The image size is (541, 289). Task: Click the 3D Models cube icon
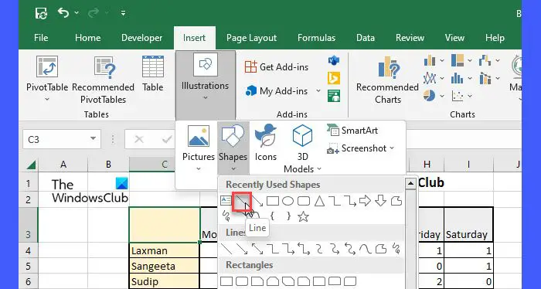pos(302,136)
